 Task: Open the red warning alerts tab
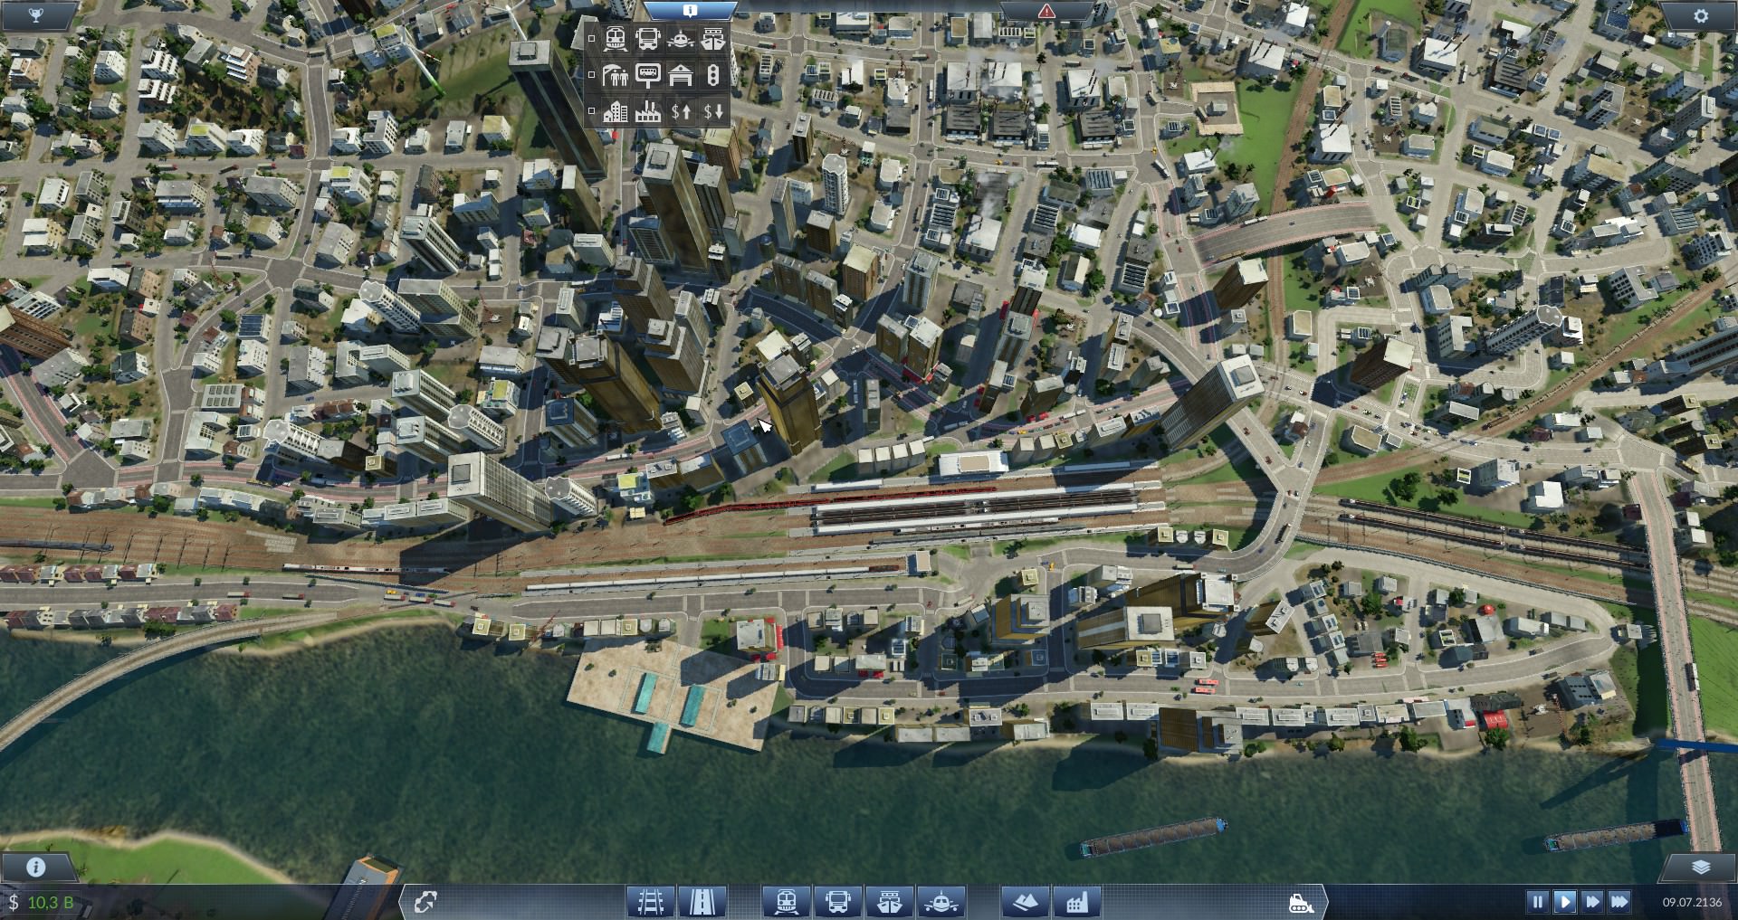coord(1047,11)
